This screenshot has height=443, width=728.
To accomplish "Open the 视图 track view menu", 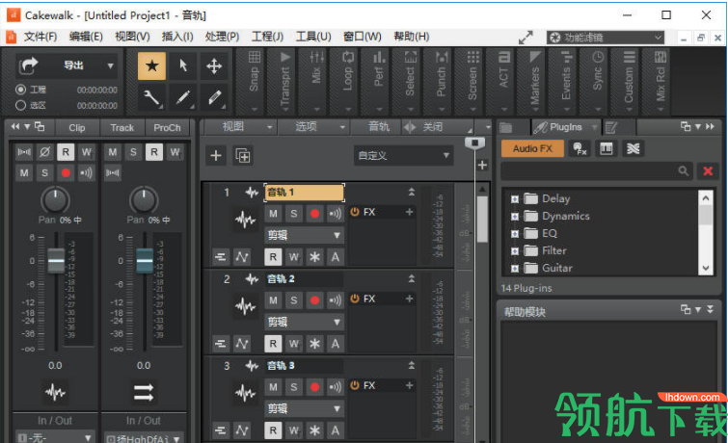I will coord(240,126).
